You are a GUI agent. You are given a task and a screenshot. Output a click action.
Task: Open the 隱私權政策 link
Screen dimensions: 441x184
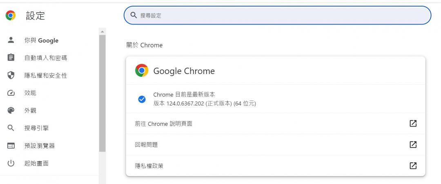click(x=275, y=166)
